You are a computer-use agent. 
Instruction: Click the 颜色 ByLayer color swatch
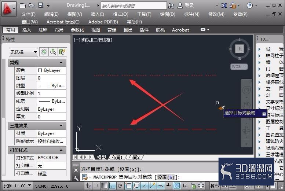pos(40,70)
